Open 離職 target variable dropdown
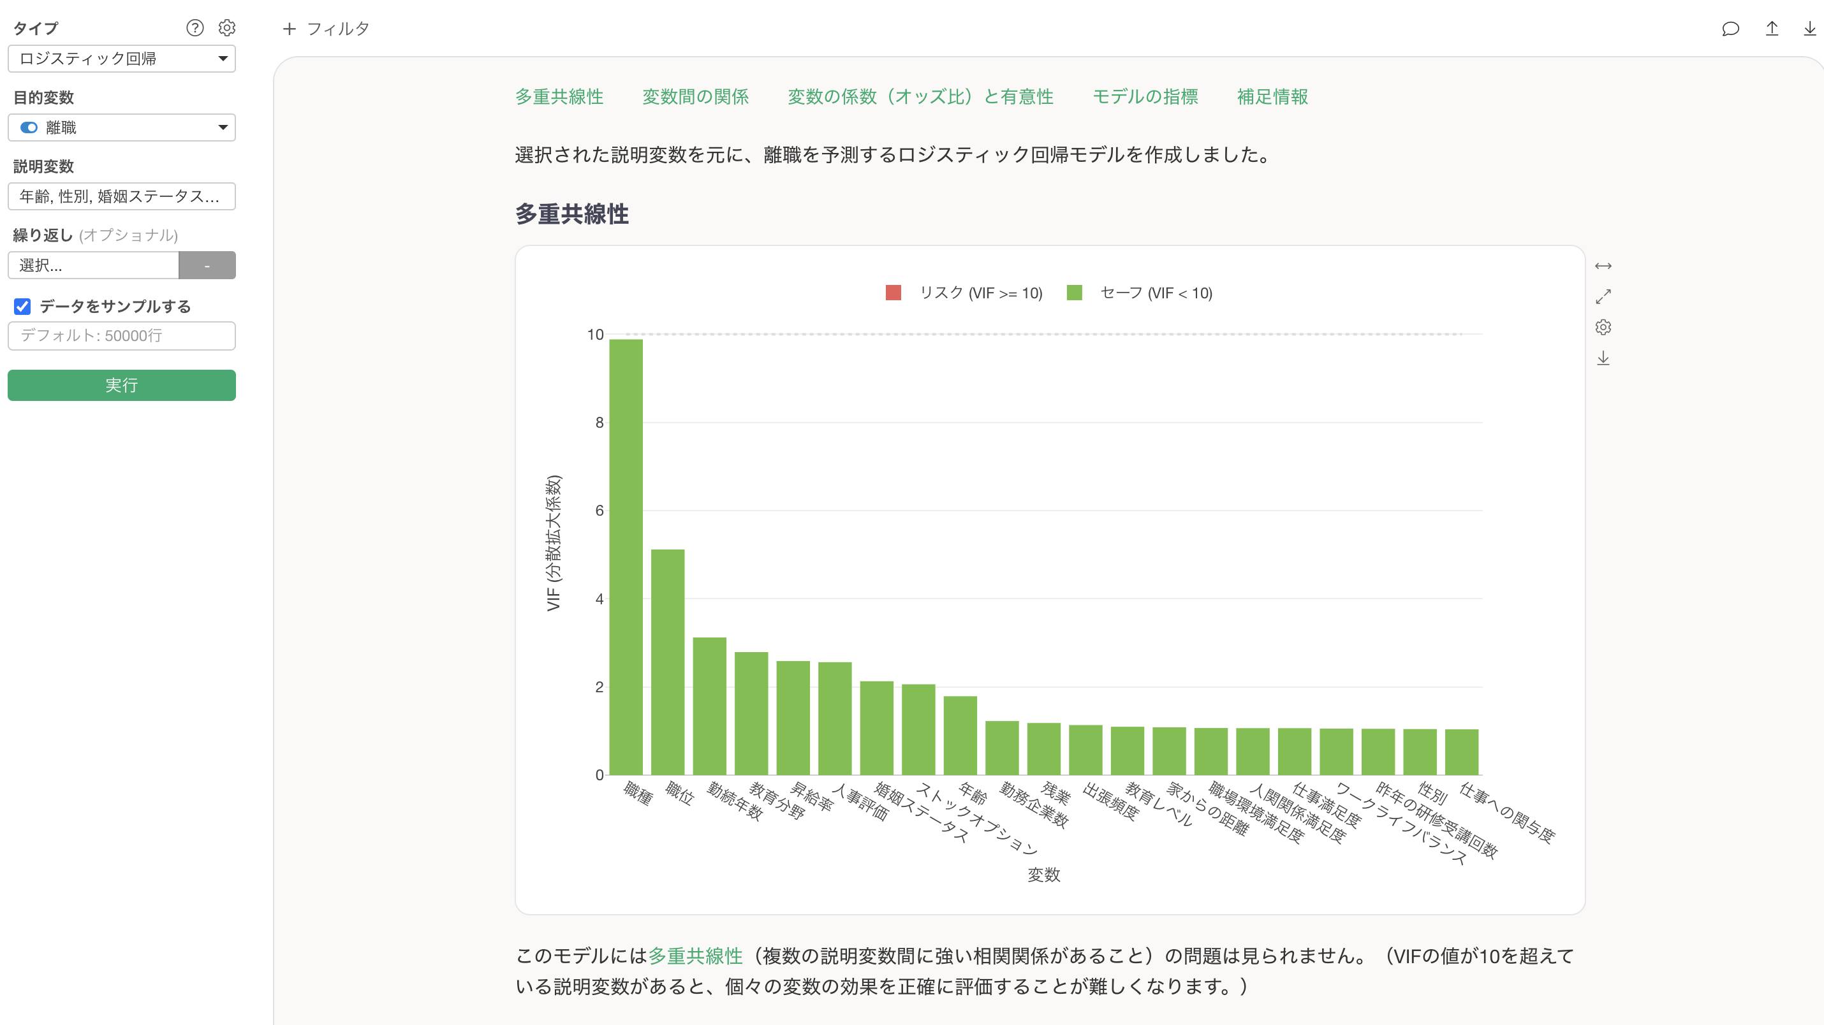 (x=122, y=127)
